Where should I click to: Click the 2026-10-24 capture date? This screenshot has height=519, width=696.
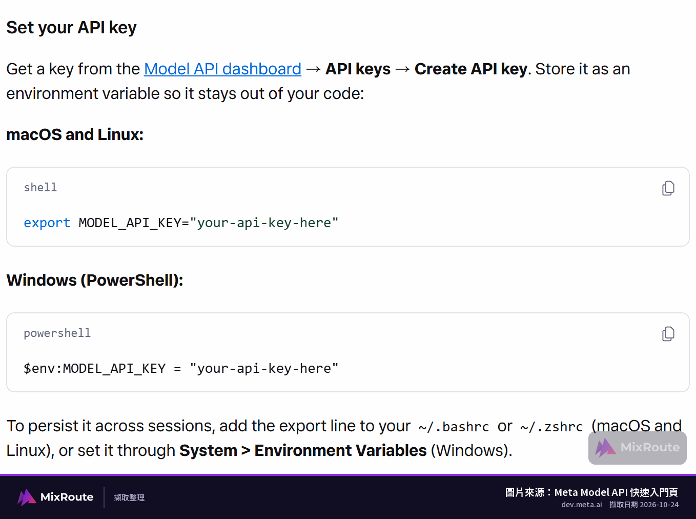tap(659, 505)
